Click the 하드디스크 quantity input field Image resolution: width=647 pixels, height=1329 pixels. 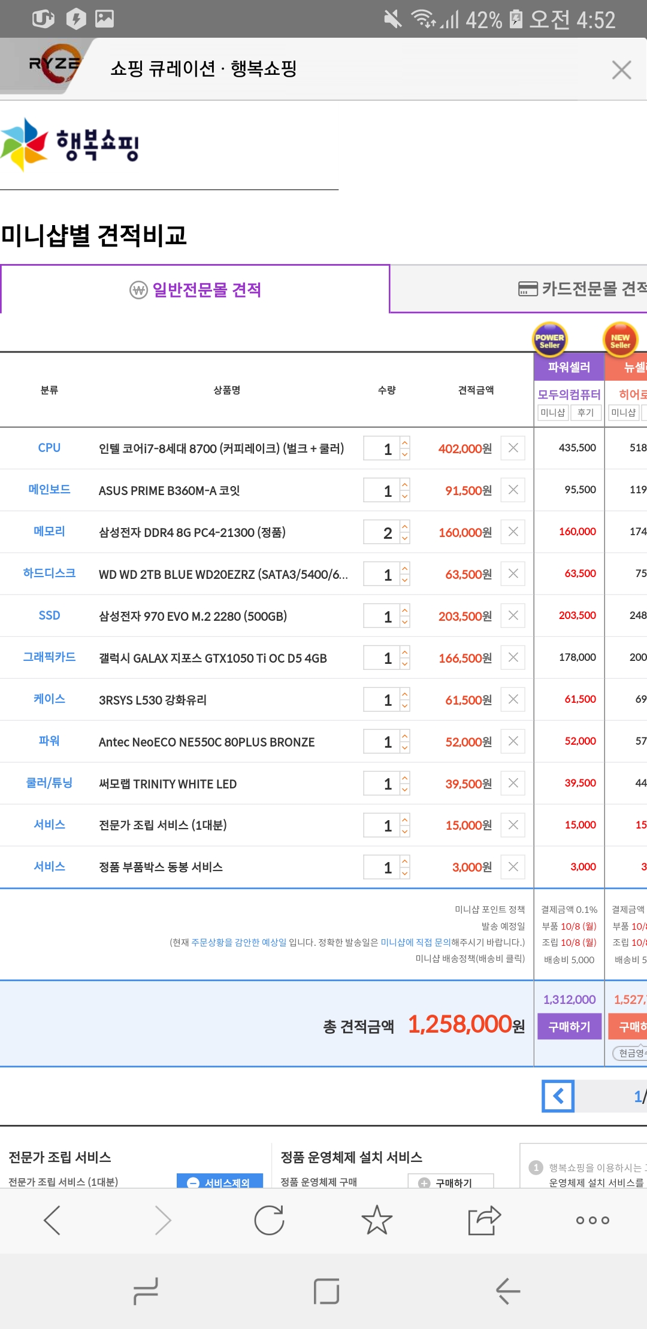point(381,574)
